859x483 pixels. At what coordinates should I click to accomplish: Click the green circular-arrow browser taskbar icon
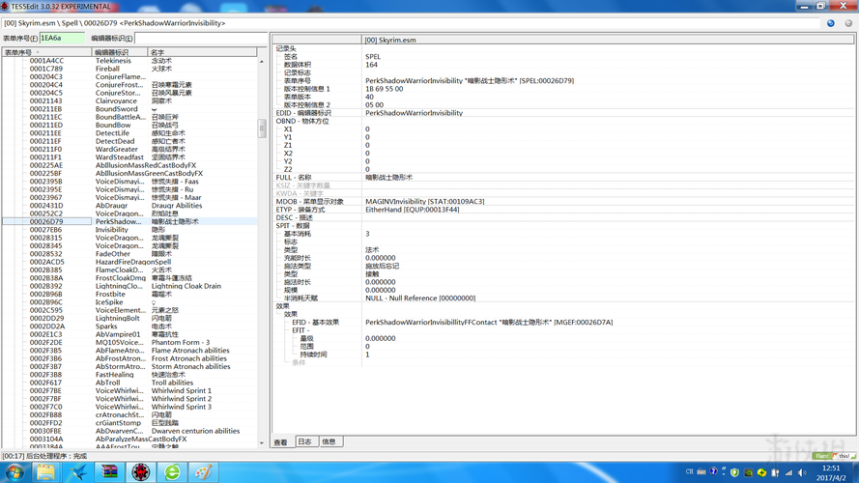point(172,471)
